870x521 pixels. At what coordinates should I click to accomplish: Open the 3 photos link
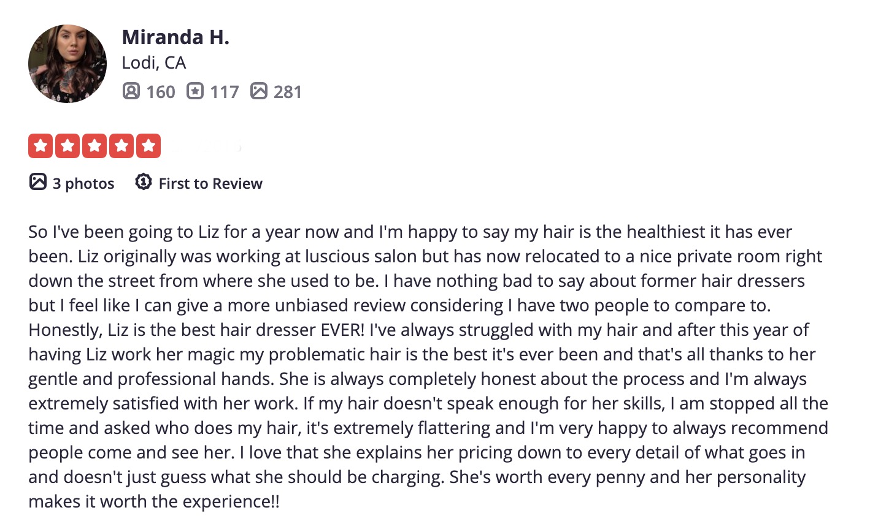point(83,183)
